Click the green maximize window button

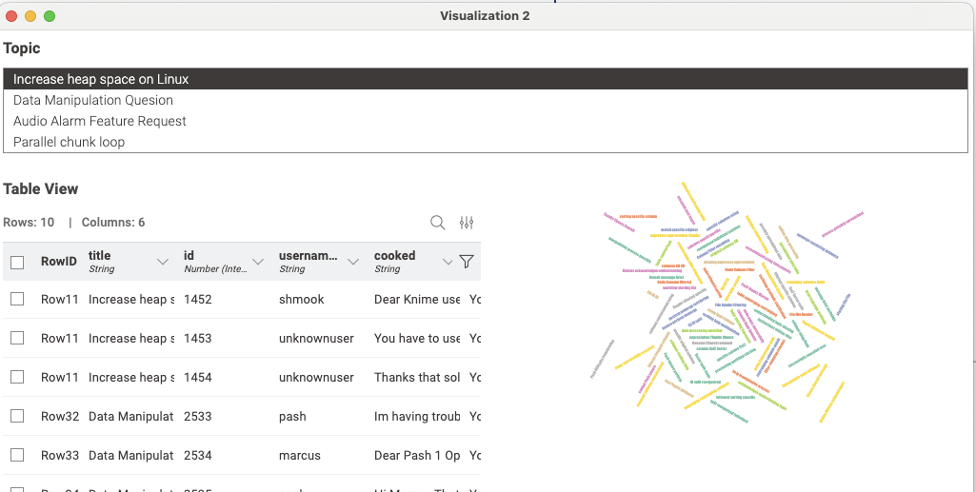pos(50,16)
